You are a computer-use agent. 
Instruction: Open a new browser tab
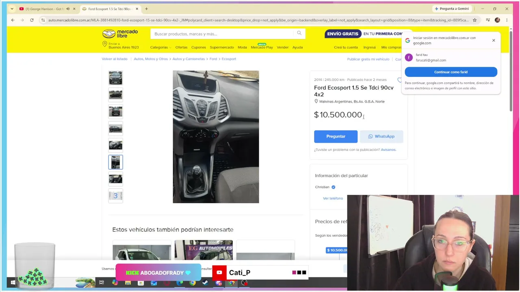pos(146,9)
